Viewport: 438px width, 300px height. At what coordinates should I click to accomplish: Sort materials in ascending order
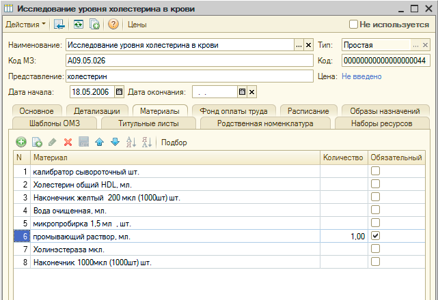[x=132, y=142]
